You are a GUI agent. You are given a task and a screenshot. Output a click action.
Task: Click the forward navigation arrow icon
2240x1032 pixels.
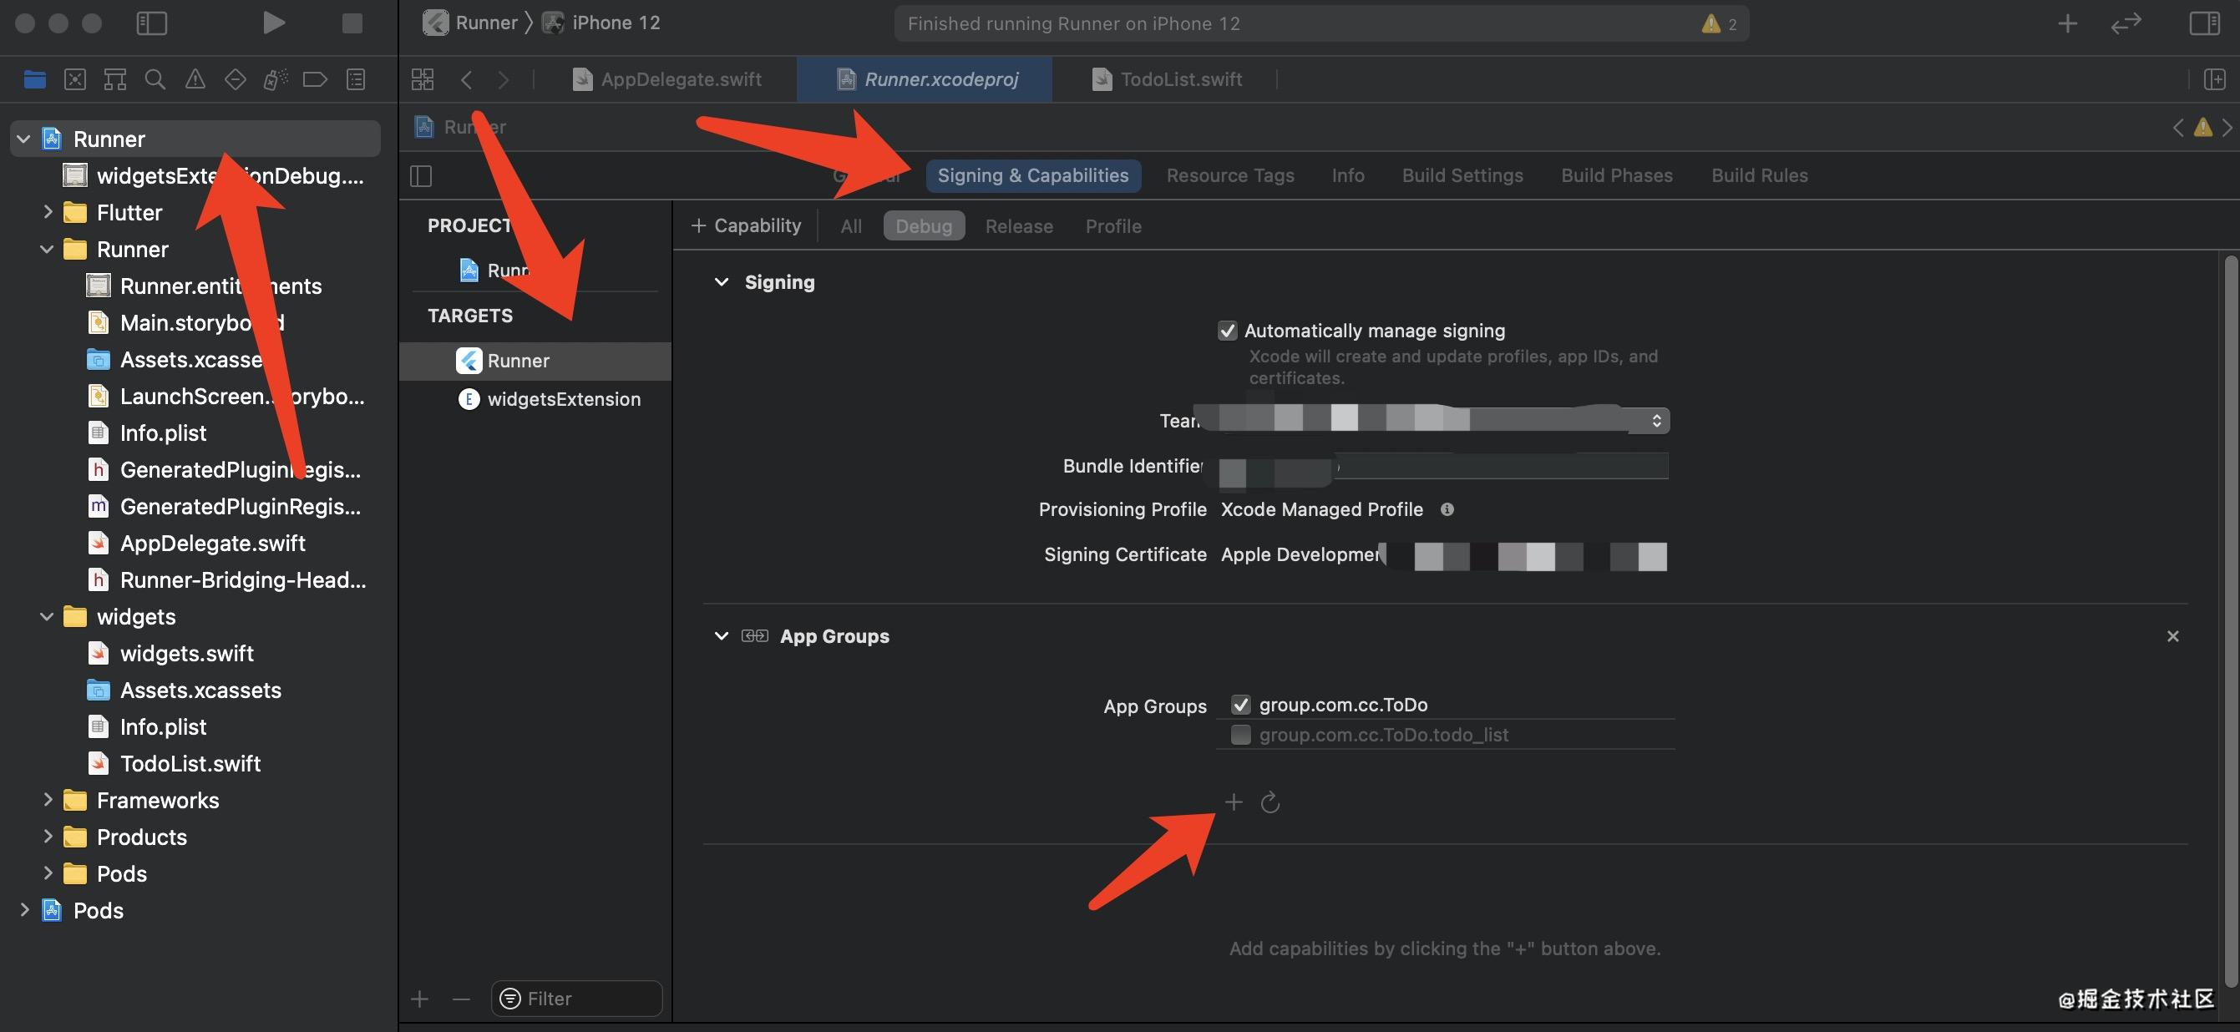click(x=501, y=80)
